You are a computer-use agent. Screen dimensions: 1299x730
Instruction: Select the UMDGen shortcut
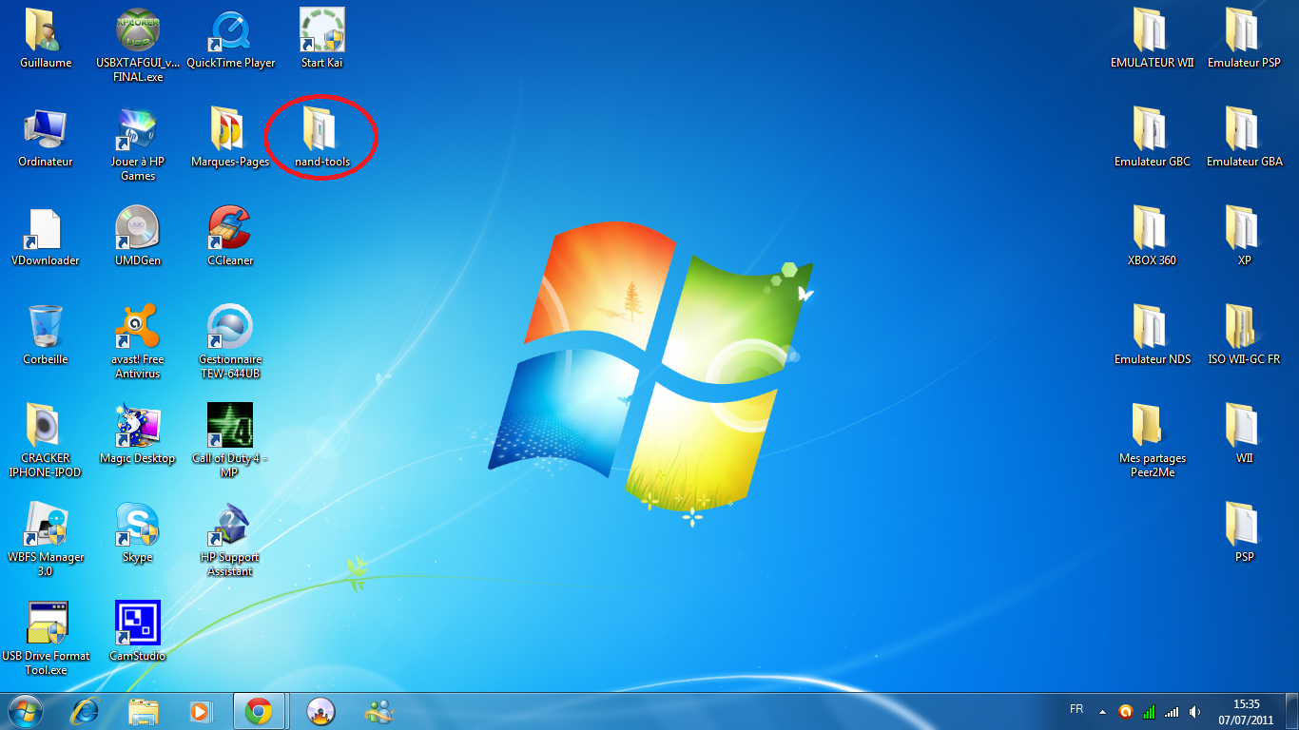coord(138,237)
